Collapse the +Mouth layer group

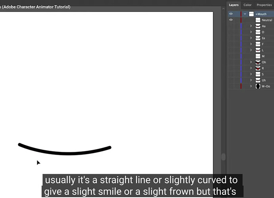point(245,14)
